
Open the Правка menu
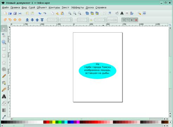click(15, 8)
